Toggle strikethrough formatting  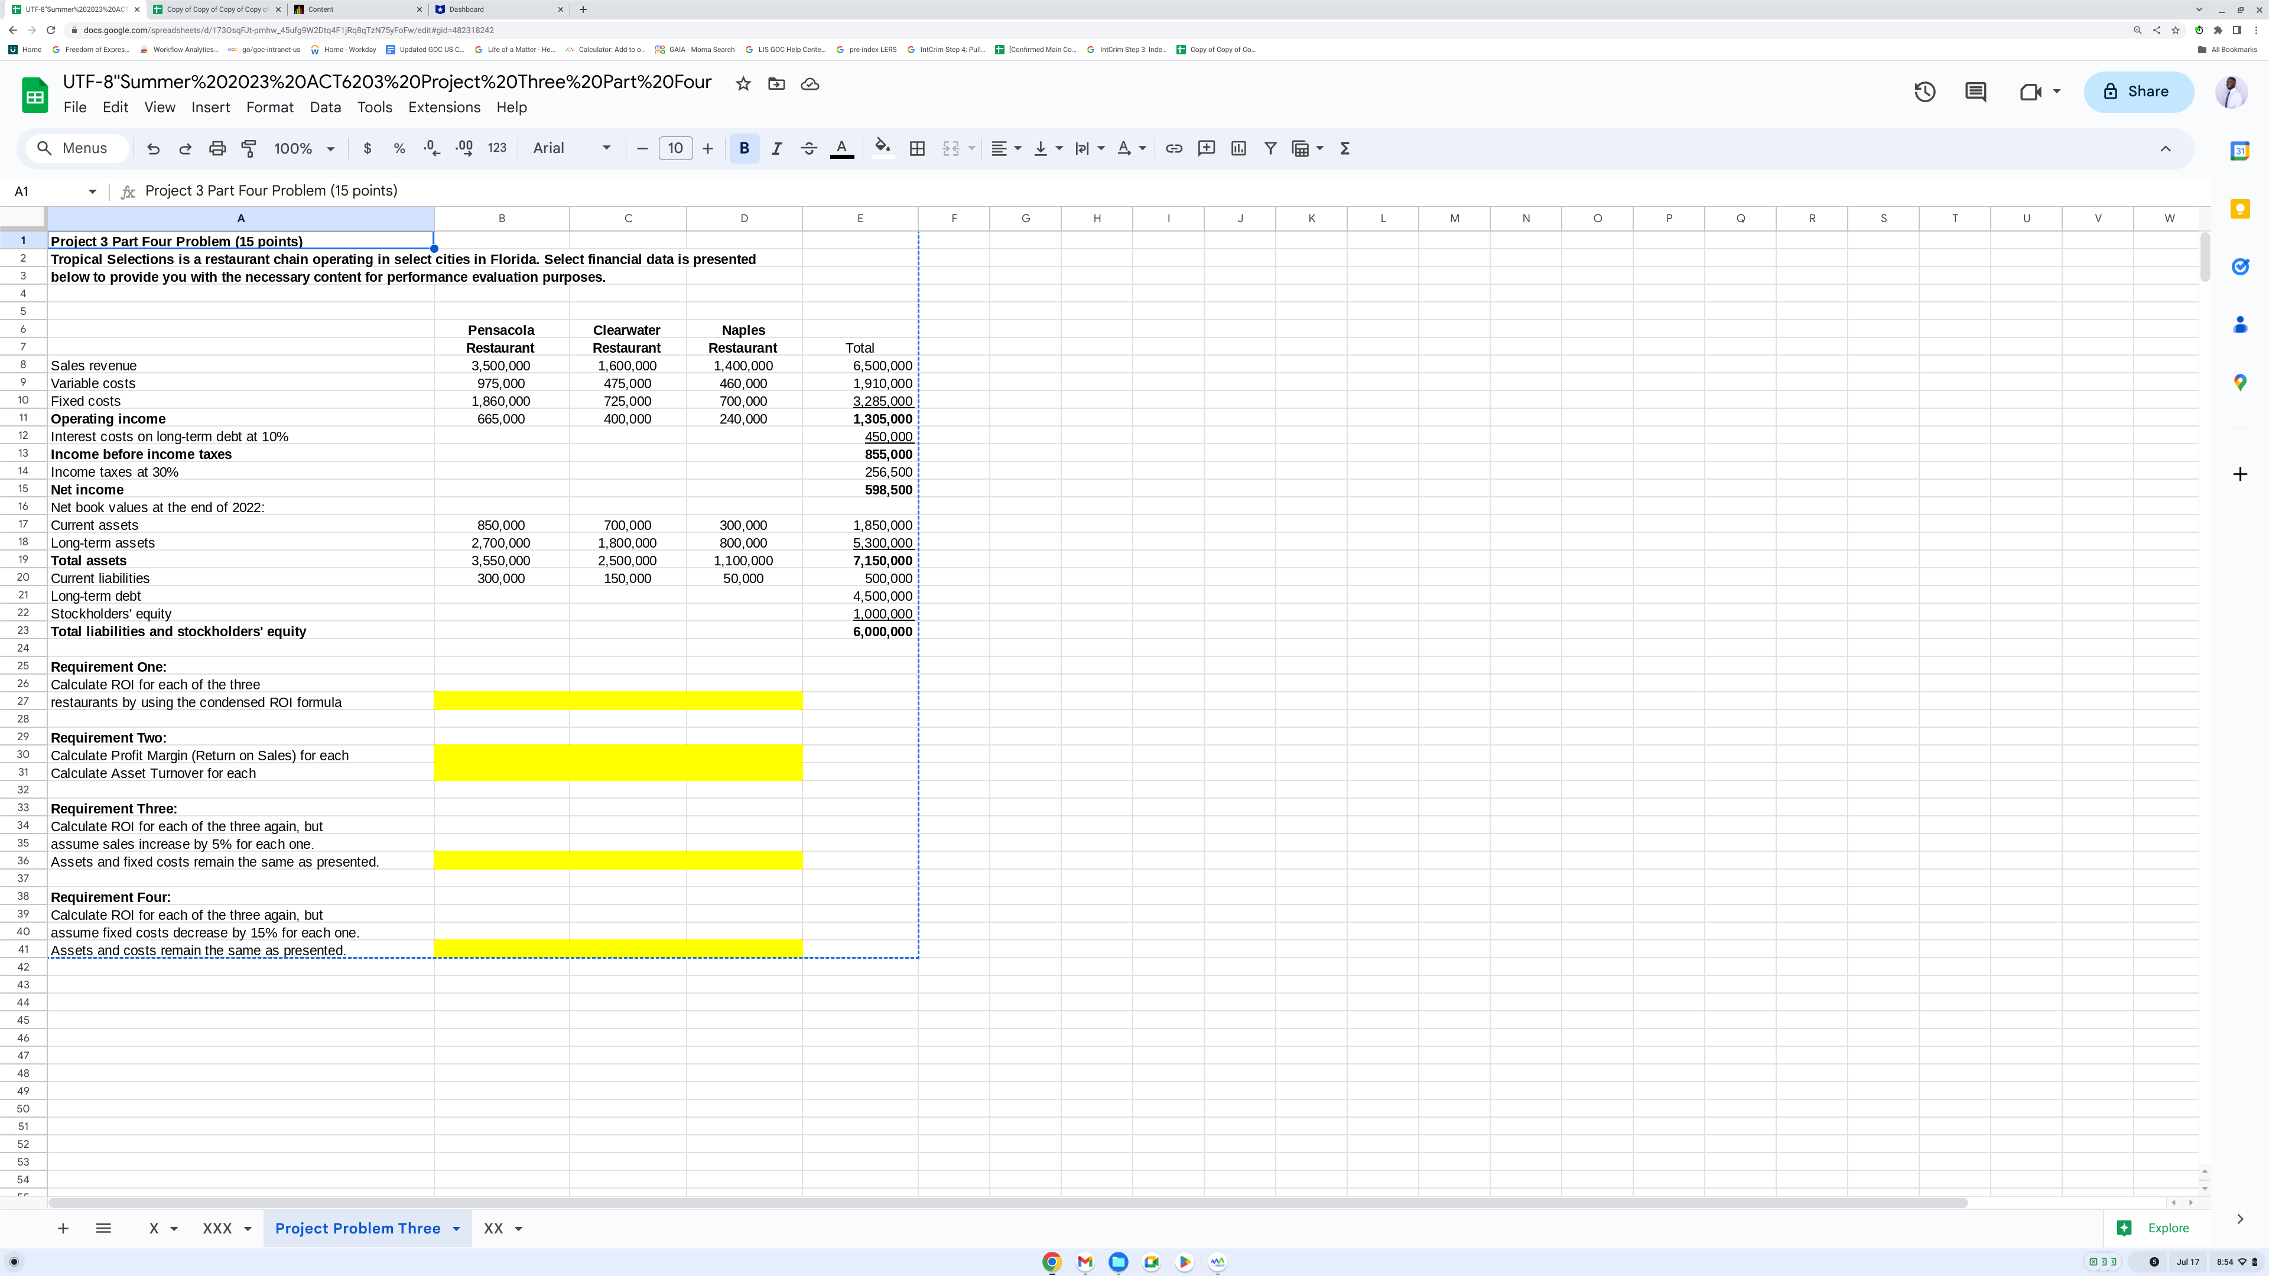[x=808, y=149]
